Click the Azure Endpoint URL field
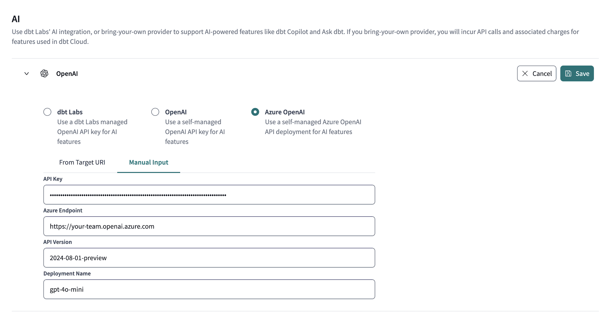The image size is (607, 317). click(x=209, y=226)
